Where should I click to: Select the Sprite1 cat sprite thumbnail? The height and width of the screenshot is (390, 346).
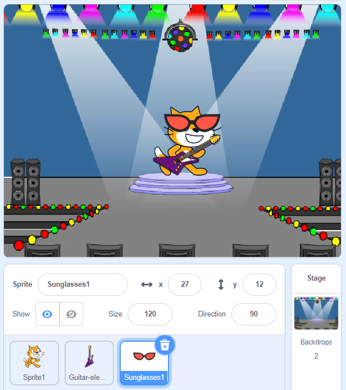tap(34, 363)
